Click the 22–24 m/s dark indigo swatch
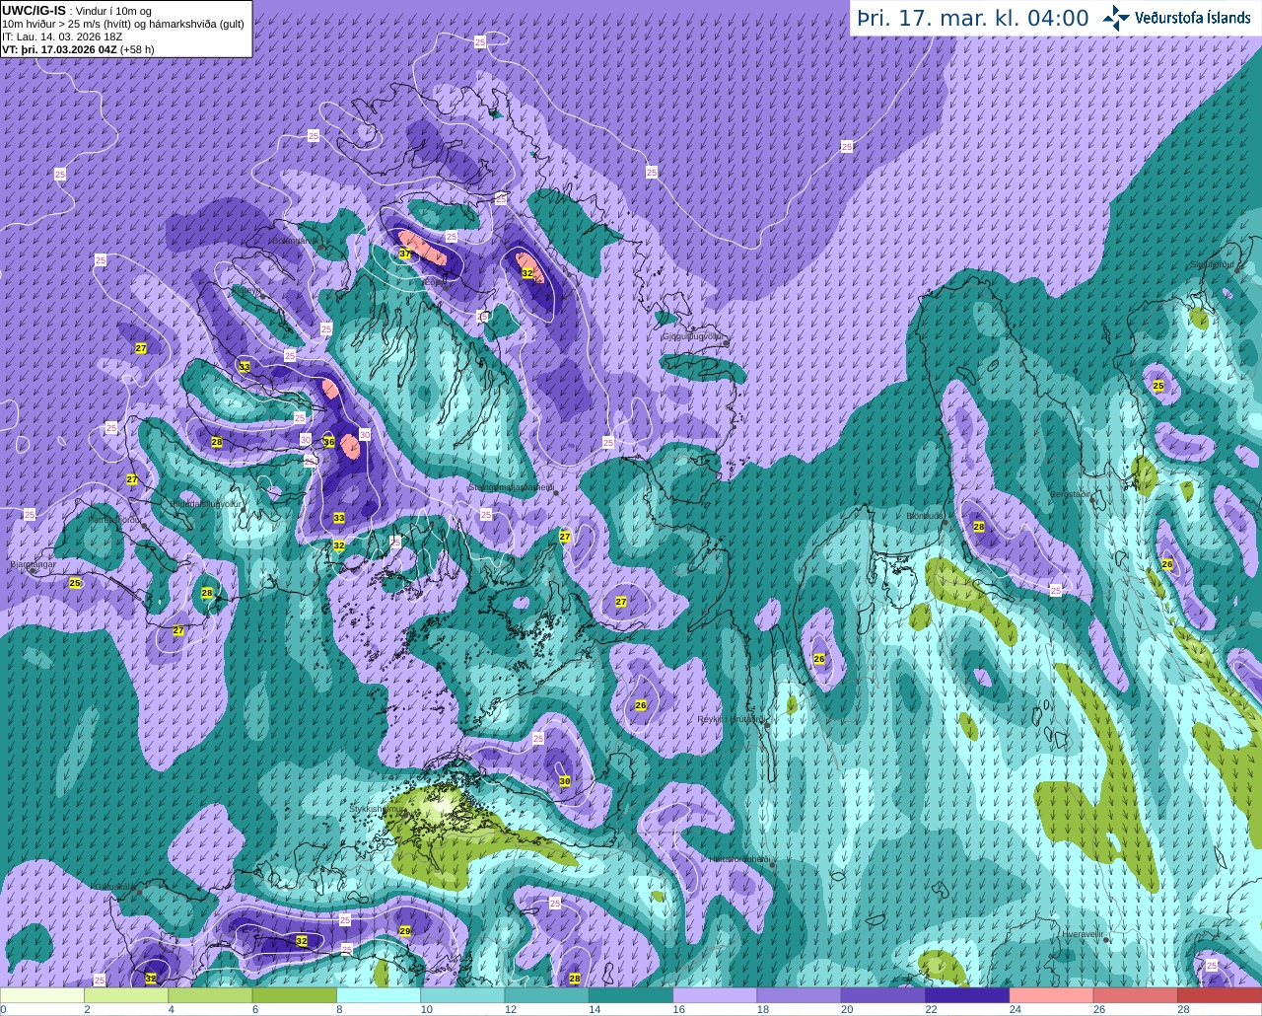 (967, 994)
